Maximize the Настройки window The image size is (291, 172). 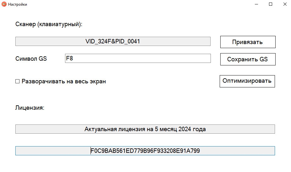271,4
